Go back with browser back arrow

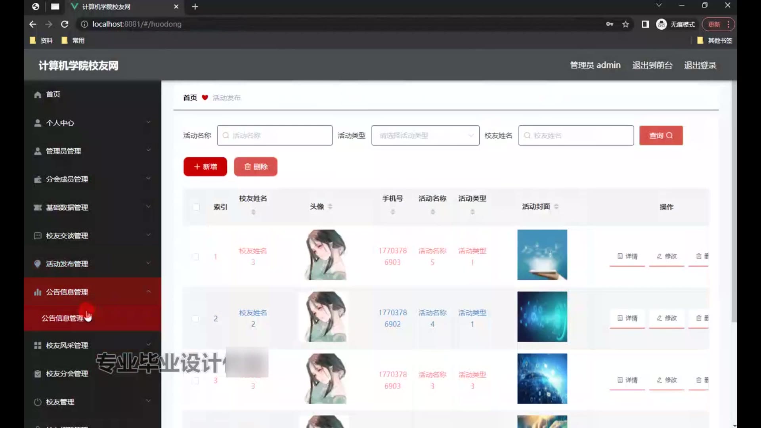[33, 24]
